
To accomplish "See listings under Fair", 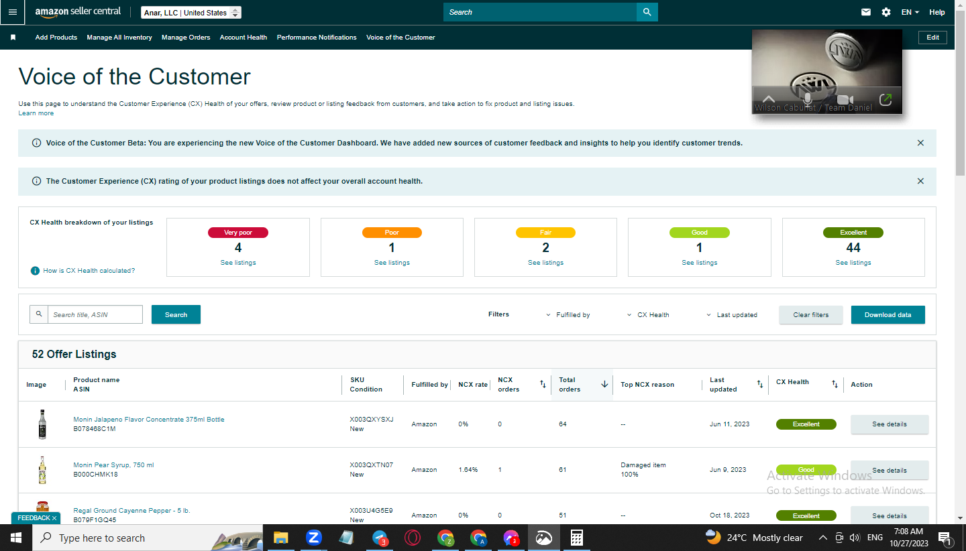I will coord(545,263).
